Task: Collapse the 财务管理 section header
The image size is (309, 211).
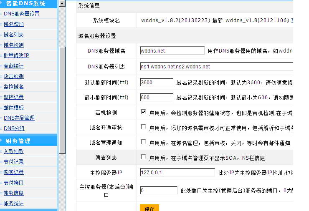Action: [28, 141]
